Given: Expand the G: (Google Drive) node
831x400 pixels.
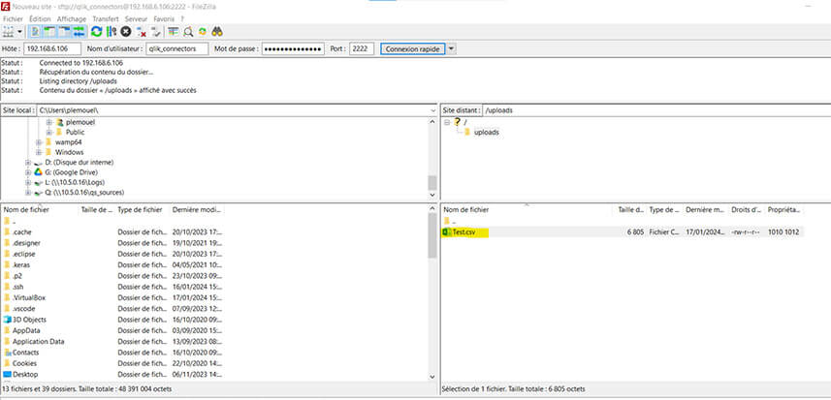Looking at the screenshot, I should pos(28,172).
